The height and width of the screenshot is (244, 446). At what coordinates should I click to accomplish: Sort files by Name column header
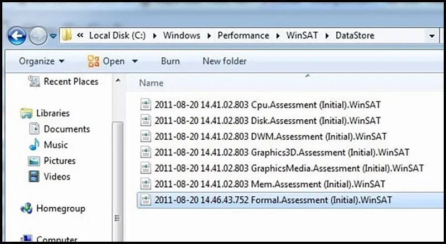point(151,83)
